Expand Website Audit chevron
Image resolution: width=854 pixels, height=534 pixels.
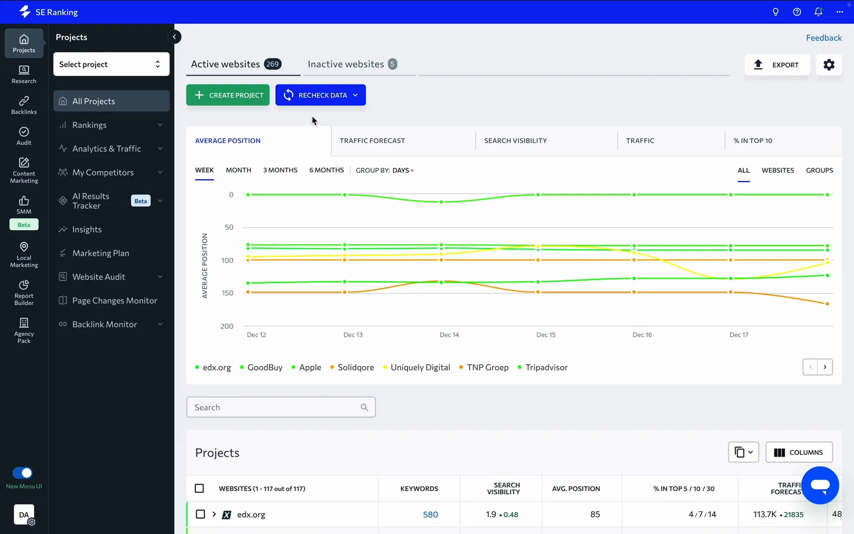160,277
